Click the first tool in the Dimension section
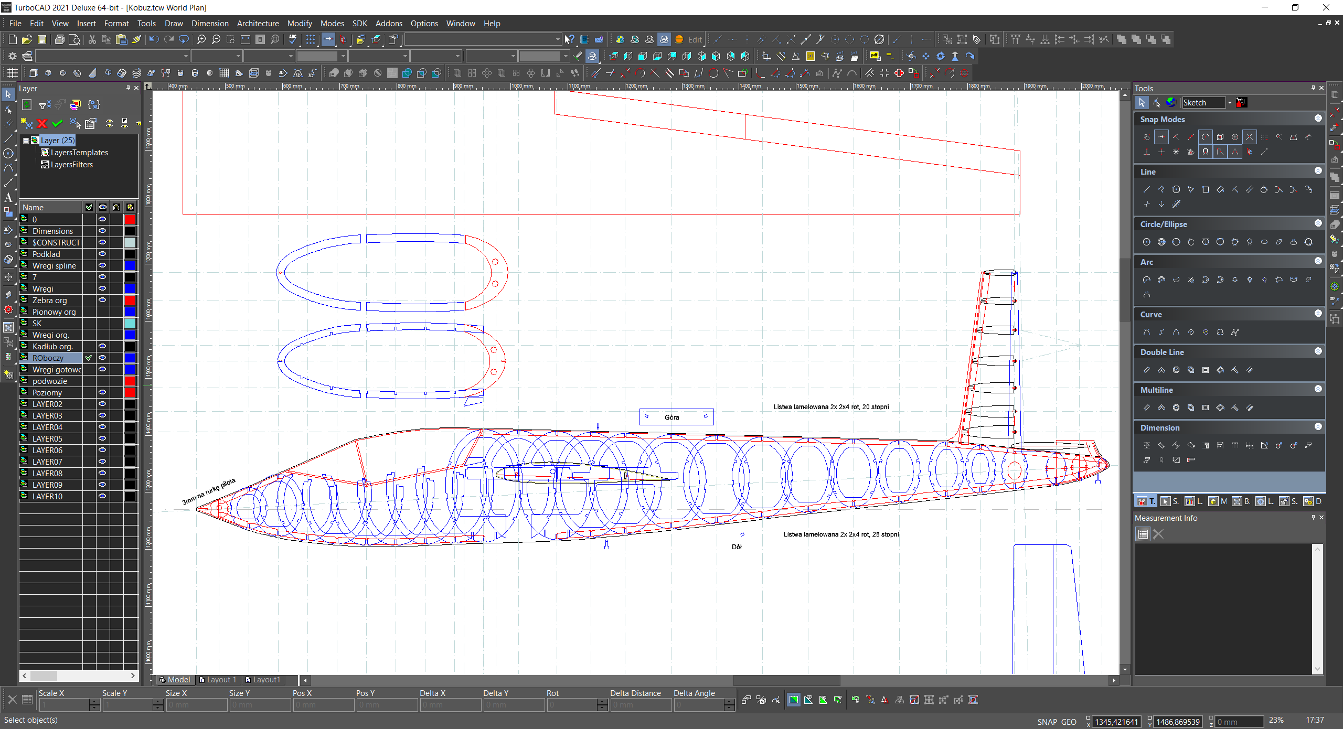Image resolution: width=1343 pixels, height=729 pixels. [1147, 445]
